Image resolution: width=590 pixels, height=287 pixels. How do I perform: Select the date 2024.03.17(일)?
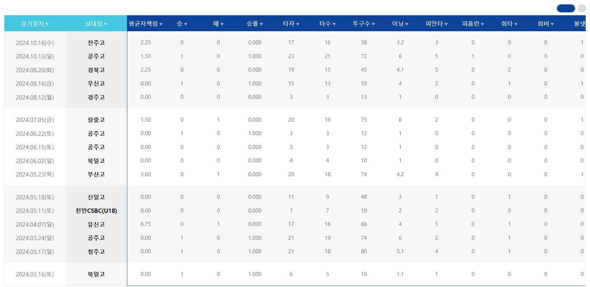click(x=35, y=252)
